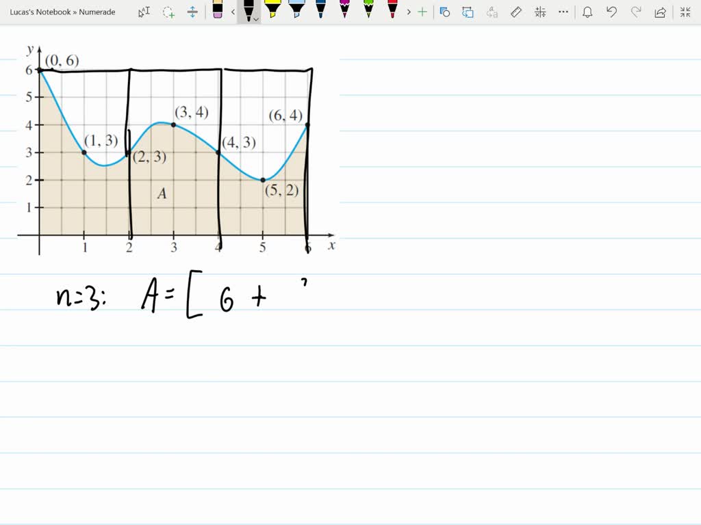
Task: Choose the magenta pencil tool
Action: 343,12
